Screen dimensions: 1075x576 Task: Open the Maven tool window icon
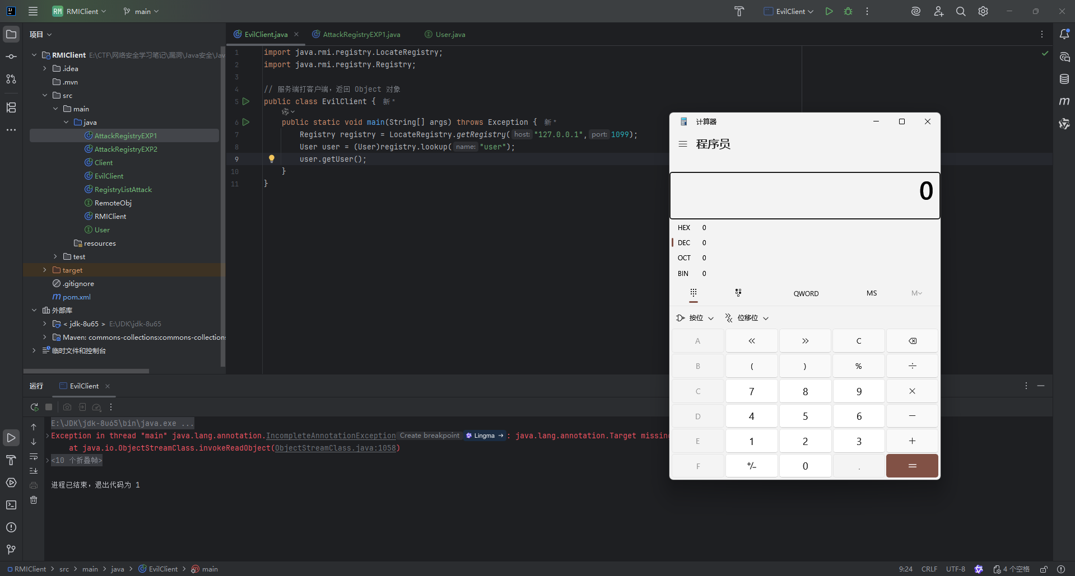[1064, 101]
